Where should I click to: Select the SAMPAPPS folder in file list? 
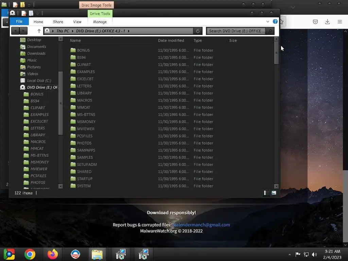click(86, 150)
